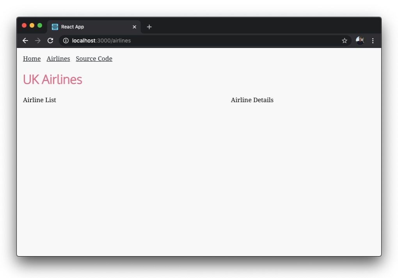The width and height of the screenshot is (398, 278).
Task: Minimize the window with yellow button
Action: [32, 25]
